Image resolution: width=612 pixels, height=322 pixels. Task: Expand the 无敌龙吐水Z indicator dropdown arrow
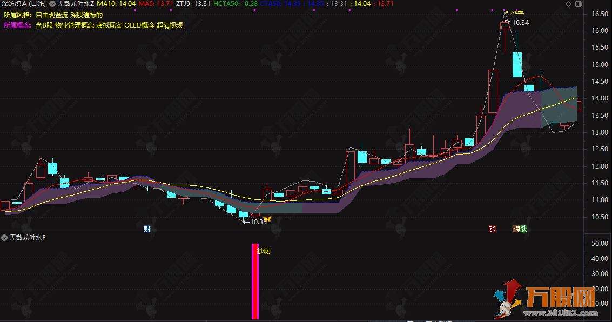point(52,4)
